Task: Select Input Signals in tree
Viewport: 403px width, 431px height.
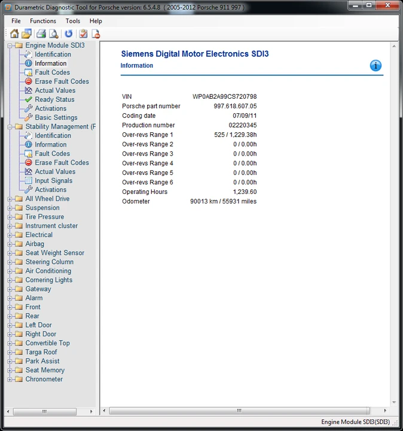Action: 54,181
